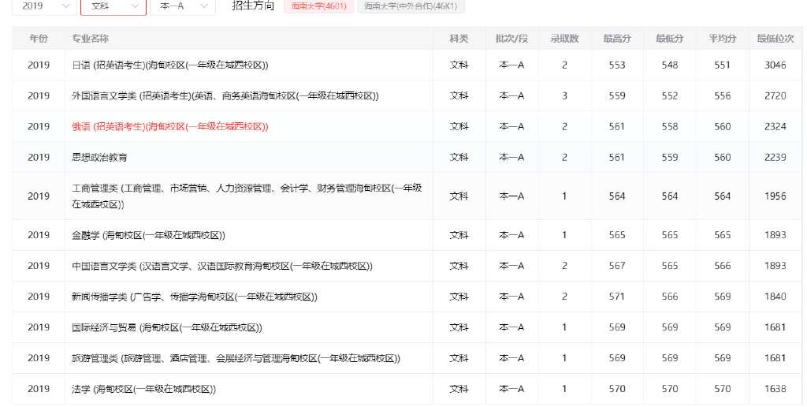Click lowest rank value 2239

(x=775, y=158)
